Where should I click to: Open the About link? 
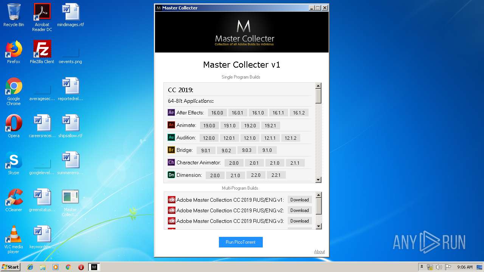pos(319,252)
